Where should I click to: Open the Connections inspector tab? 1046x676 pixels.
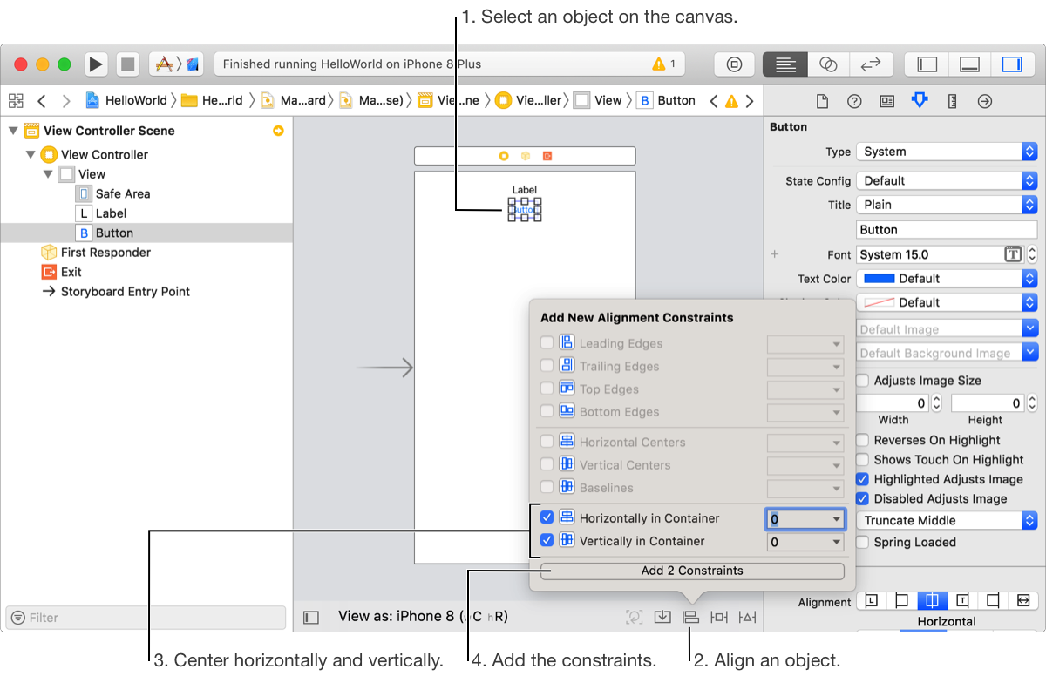pos(985,101)
